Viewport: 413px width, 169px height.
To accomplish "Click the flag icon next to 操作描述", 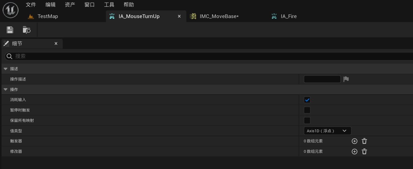I will tap(346, 79).
